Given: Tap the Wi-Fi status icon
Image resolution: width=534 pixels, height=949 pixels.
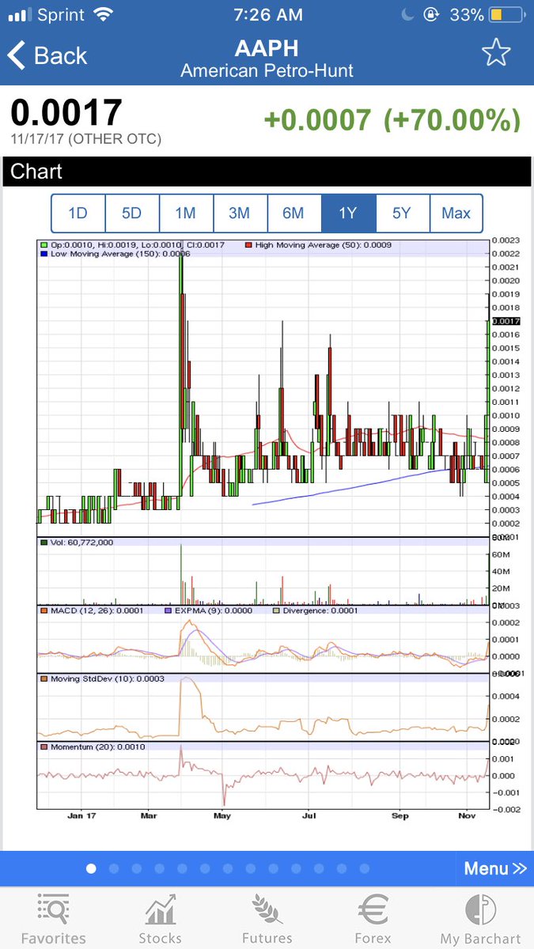Looking at the screenshot, I should (x=103, y=14).
